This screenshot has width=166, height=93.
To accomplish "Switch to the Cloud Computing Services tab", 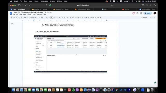I will click(83, 9).
